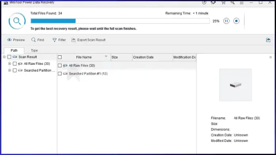Collapse the Scan Result tree node
This screenshot has width=276, height=155.
point(4,57)
